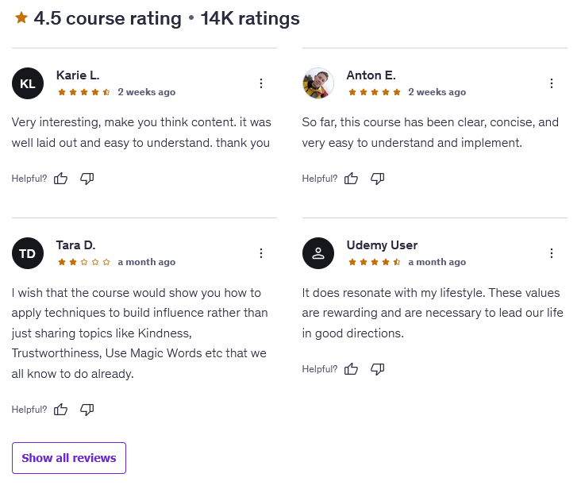Thumbs up Tara D.'s review
The image size is (581, 489).
61,410
